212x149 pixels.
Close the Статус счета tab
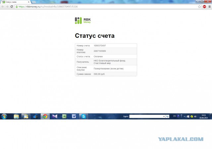29,2
